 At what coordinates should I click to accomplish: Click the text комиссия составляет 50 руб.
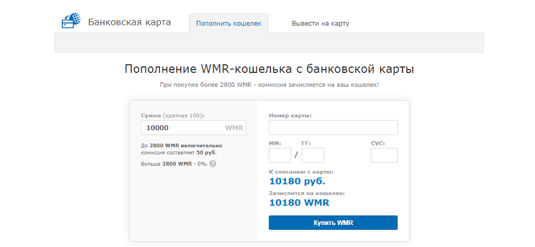tap(179, 153)
